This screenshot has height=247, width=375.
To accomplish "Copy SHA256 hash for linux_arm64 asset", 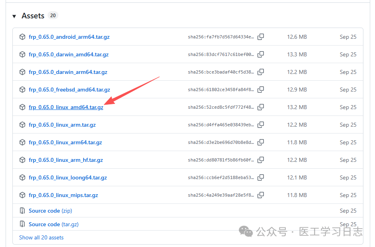I will tap(261, 142).
